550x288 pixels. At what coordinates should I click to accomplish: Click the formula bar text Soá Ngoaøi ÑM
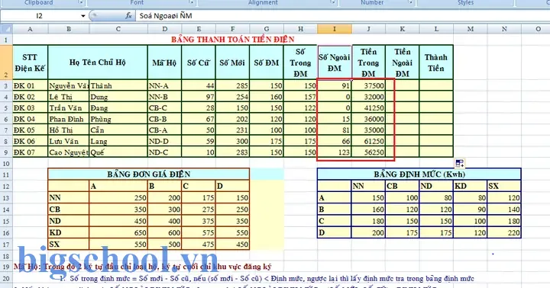tap(166, 16)
